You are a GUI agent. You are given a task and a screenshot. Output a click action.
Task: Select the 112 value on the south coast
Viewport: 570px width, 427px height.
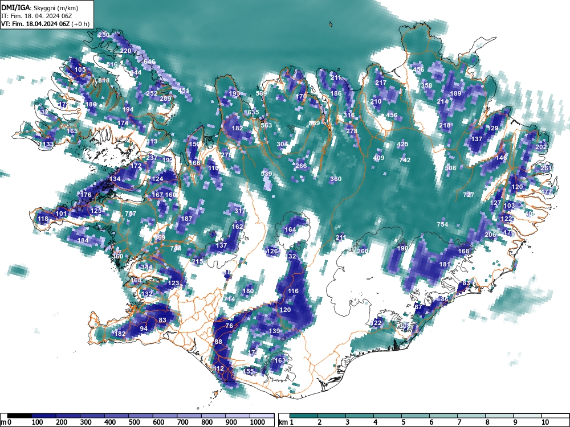pyautogui.click(x=218, y=368)
